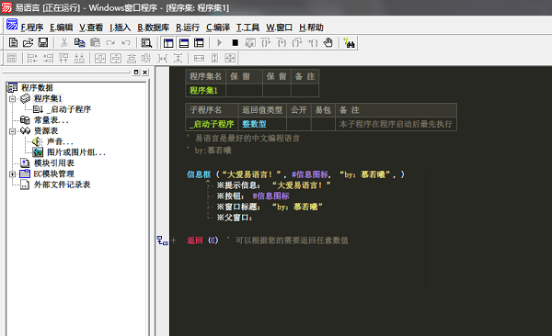Close the left side panel with X button
This screenshot has width=552, height=336.
145,72
